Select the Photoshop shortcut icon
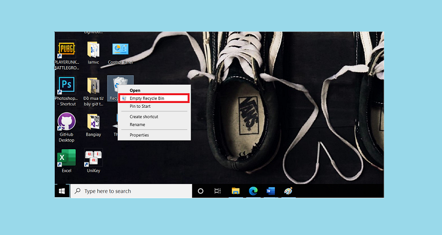The image size is (442, 235). (x=66, y=86)
